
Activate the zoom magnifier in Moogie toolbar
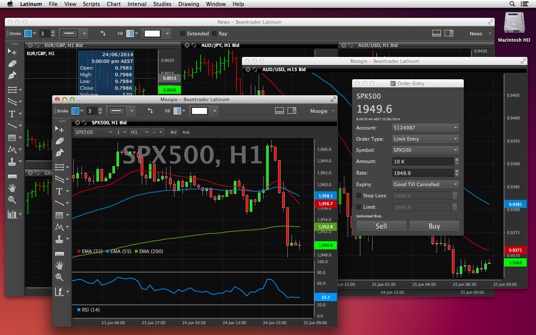click(59, 277)
